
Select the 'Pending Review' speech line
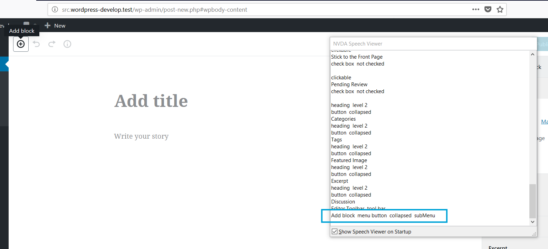pos(349,84)
